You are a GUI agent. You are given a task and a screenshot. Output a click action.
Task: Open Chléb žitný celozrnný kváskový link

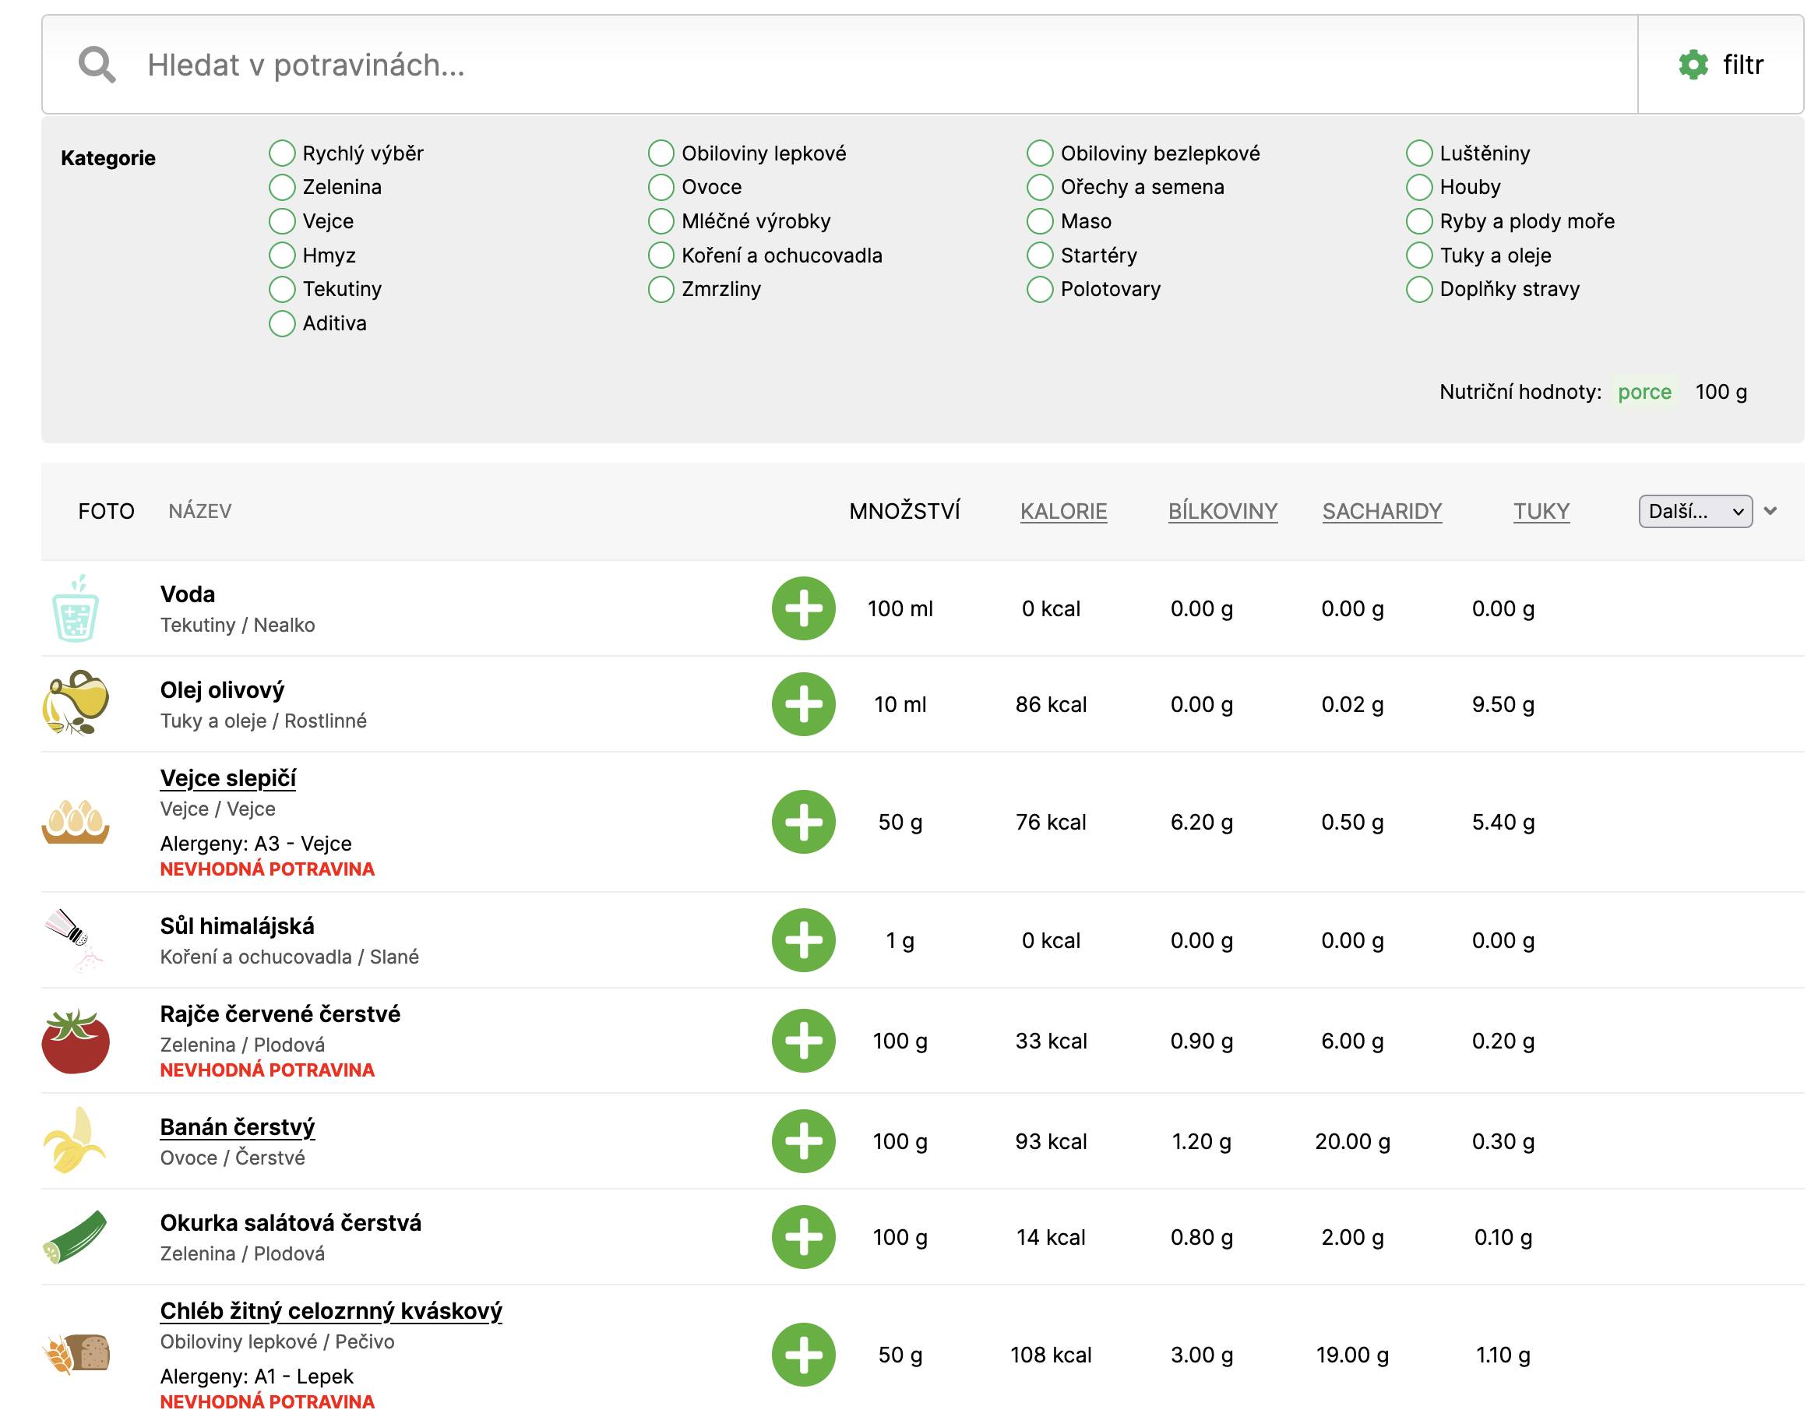(331, 1310)
